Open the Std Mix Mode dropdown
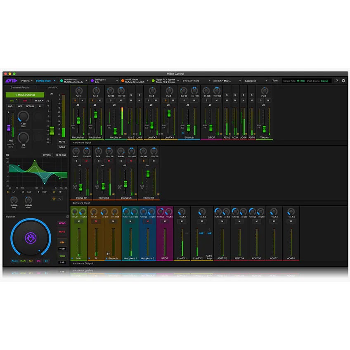Image resolution: width=350 pixels, height=350 pixels. 46,81
